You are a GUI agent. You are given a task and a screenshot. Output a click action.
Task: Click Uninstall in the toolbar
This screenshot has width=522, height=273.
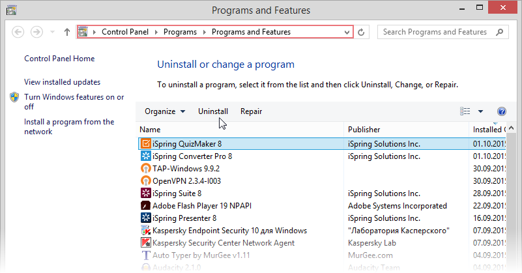[213, 111]
